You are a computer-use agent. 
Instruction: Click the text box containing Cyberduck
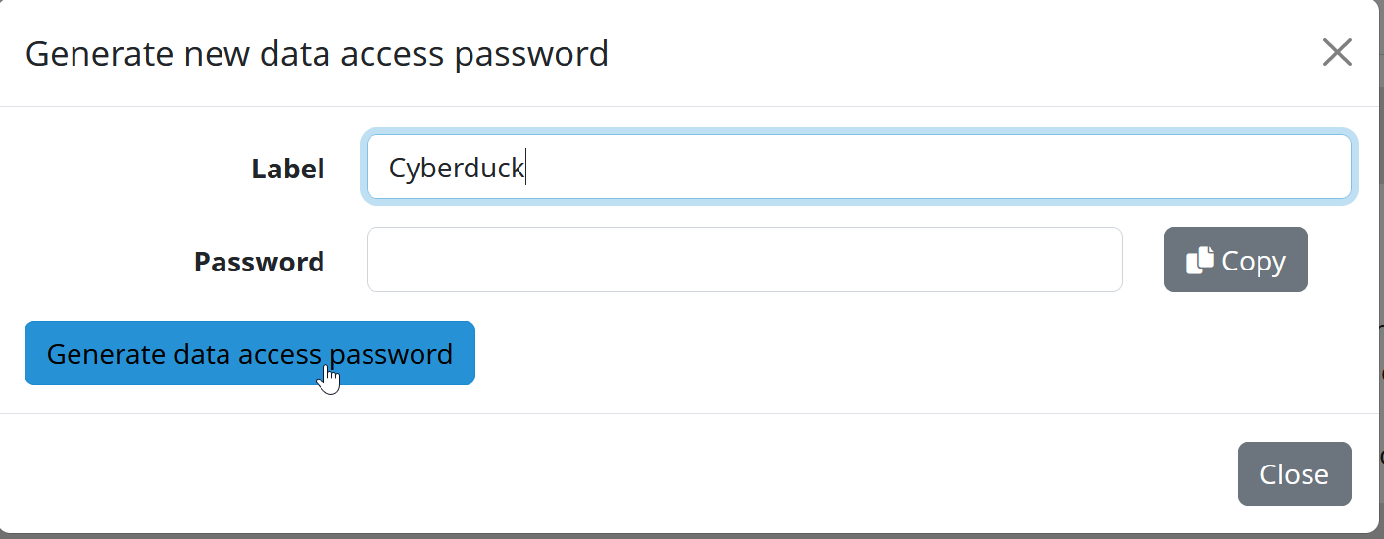(858, 168)
